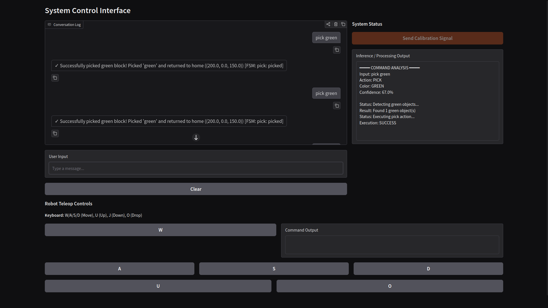Copy the entire conversation log
This screenshot has height=308, width=548.
click(343, 24)
